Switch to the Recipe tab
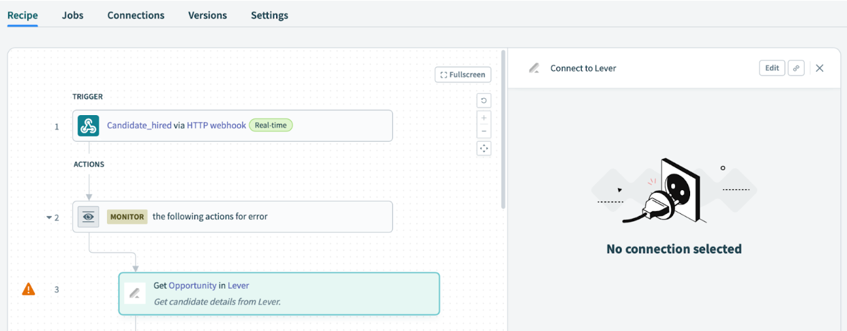This screenshot has height=331, width=847. (x=23, y=15)
